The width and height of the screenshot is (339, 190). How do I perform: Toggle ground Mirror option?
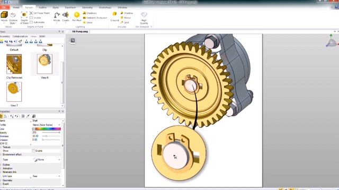click(x=126, y=18)
